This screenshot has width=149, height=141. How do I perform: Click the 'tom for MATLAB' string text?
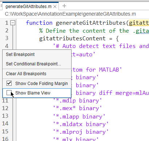97,70
